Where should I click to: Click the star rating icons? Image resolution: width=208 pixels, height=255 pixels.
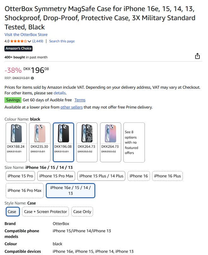[x=19, y=41]
